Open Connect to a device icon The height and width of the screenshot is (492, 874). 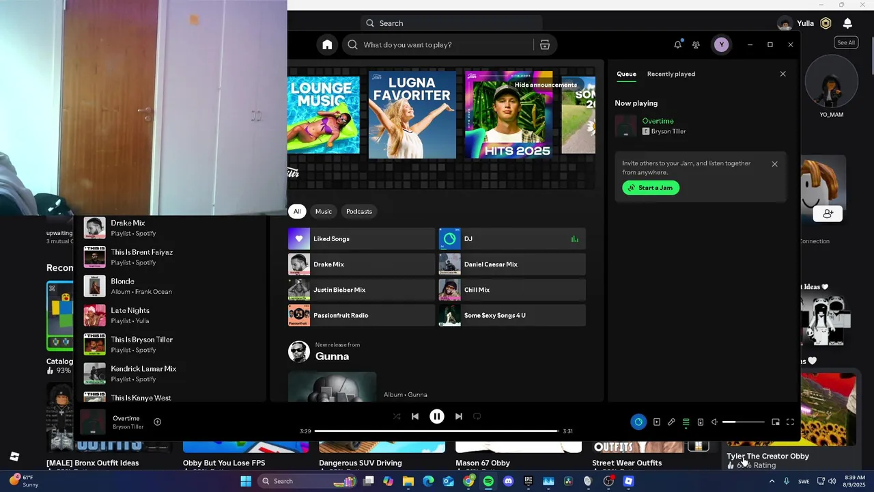pos(701,422)
